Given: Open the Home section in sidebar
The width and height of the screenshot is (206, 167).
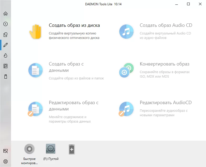Looking at the screenshot, I should click(6, 13).
